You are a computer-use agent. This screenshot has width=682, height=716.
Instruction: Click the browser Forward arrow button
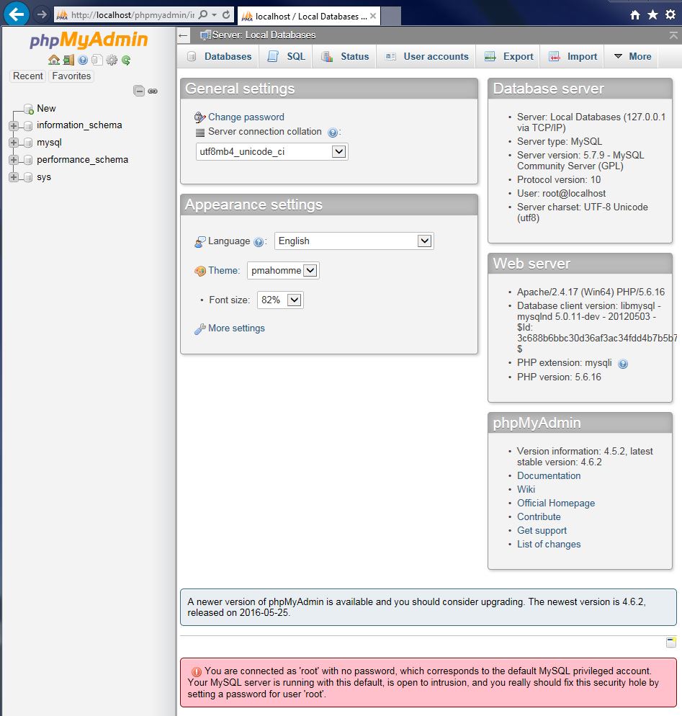42,14
